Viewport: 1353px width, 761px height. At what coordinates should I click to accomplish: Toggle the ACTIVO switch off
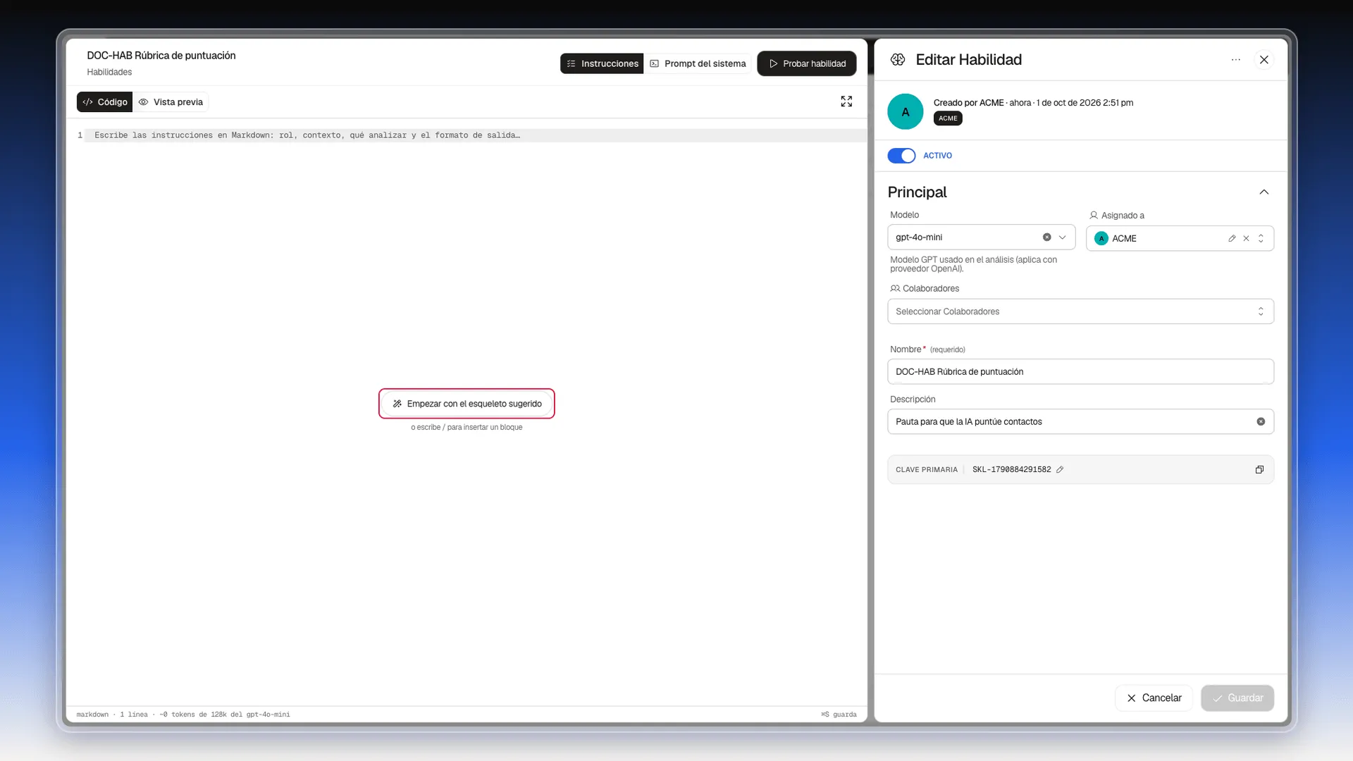coord(901,156)
